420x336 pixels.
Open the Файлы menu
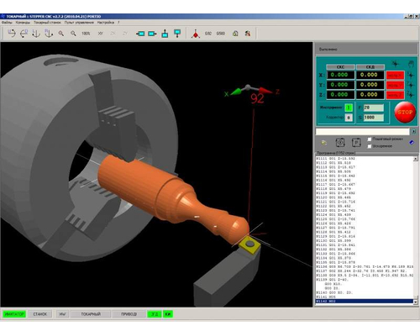7,23
